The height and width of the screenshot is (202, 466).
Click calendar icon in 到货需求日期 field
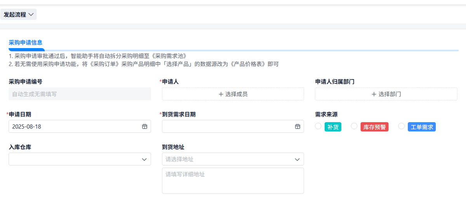[x=297, y=126]
